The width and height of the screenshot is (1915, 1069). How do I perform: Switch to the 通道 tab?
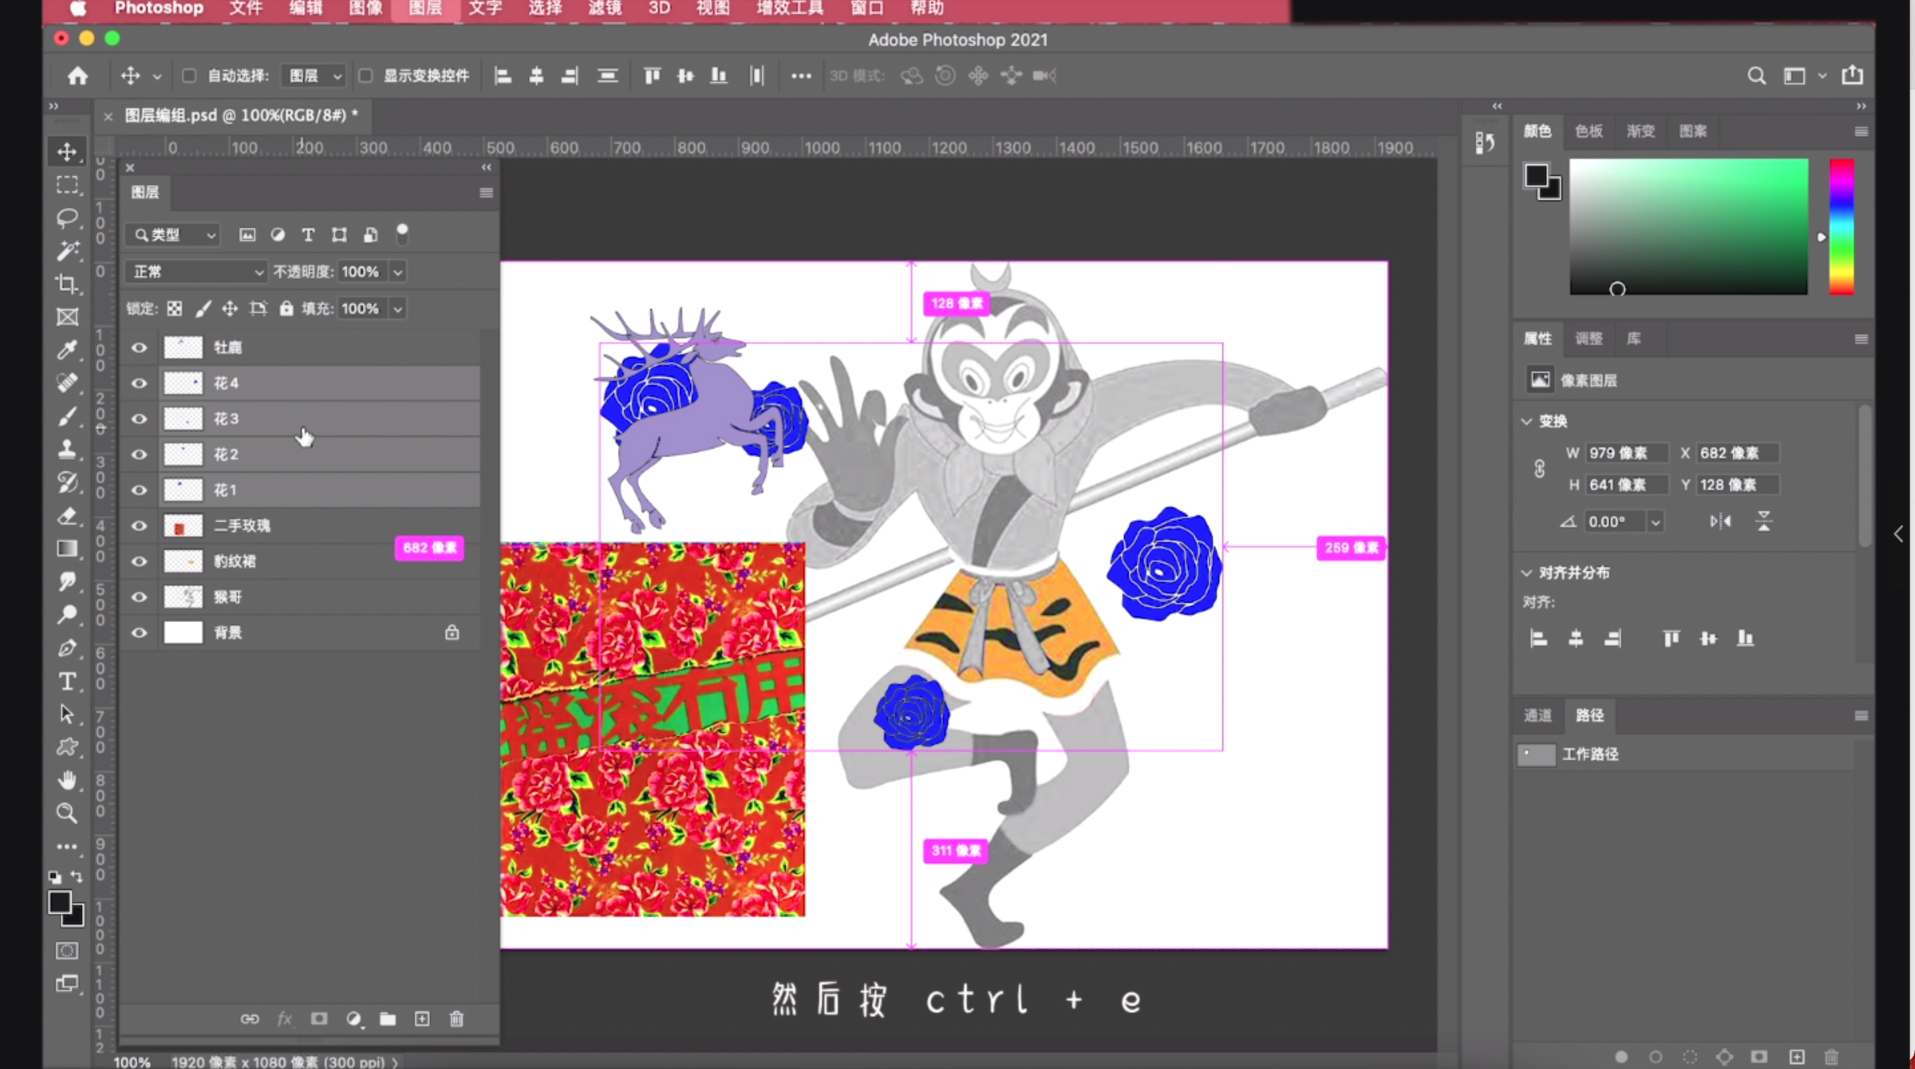(x=1537, y=715)
